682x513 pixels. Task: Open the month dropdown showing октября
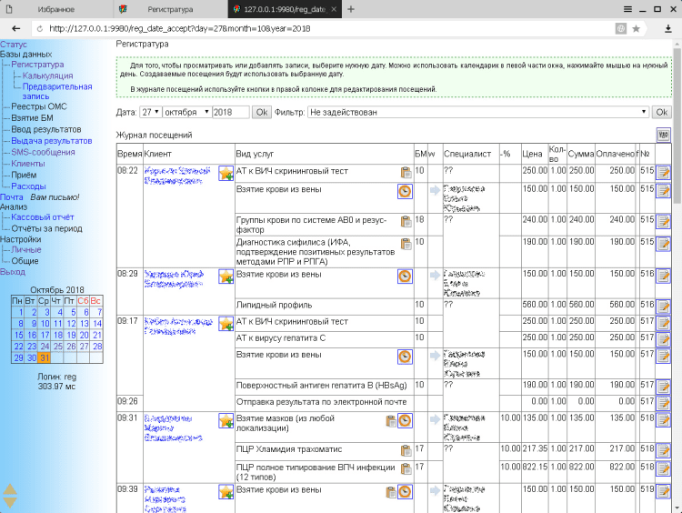point(186,112)
